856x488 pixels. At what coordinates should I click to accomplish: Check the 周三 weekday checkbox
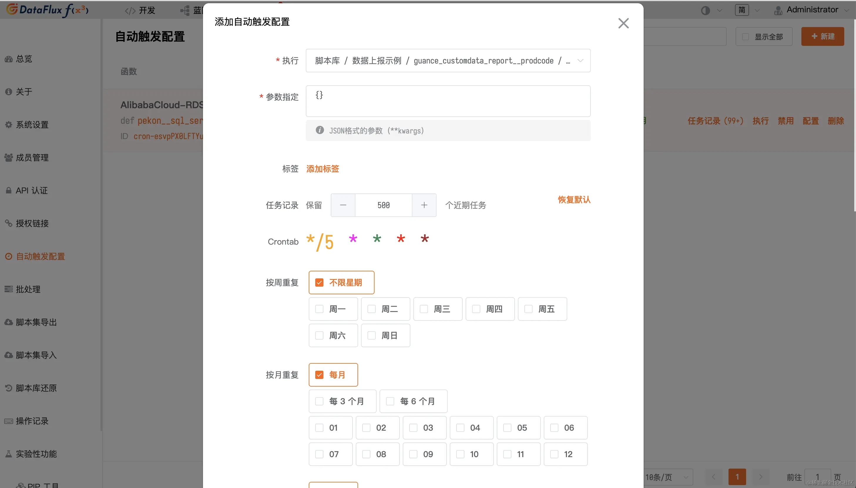point(424,309)
